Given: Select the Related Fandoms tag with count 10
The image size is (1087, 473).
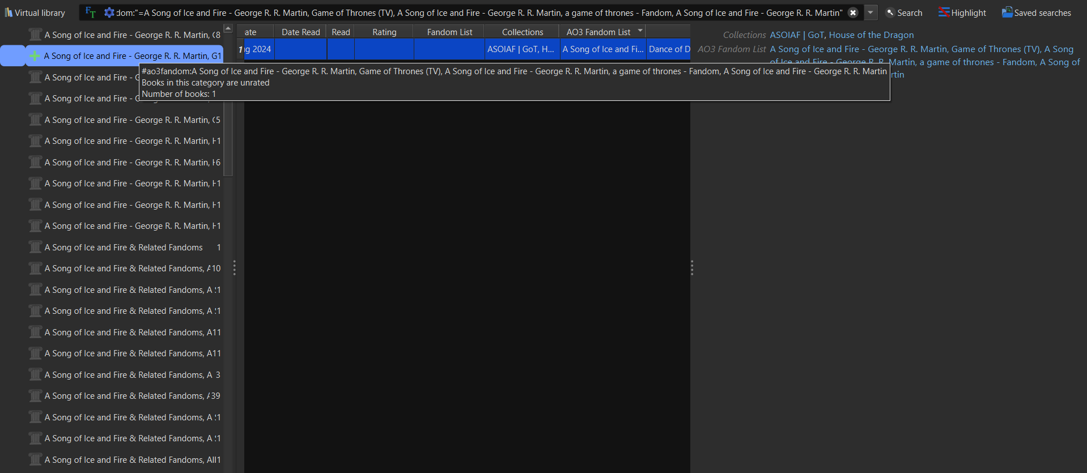Looking at the screenshot, I should click(126, 268).
